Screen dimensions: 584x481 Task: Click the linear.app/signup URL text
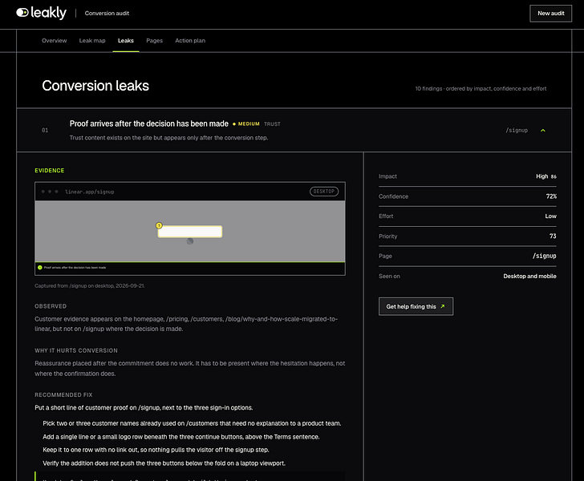click(x=89, y=192)
